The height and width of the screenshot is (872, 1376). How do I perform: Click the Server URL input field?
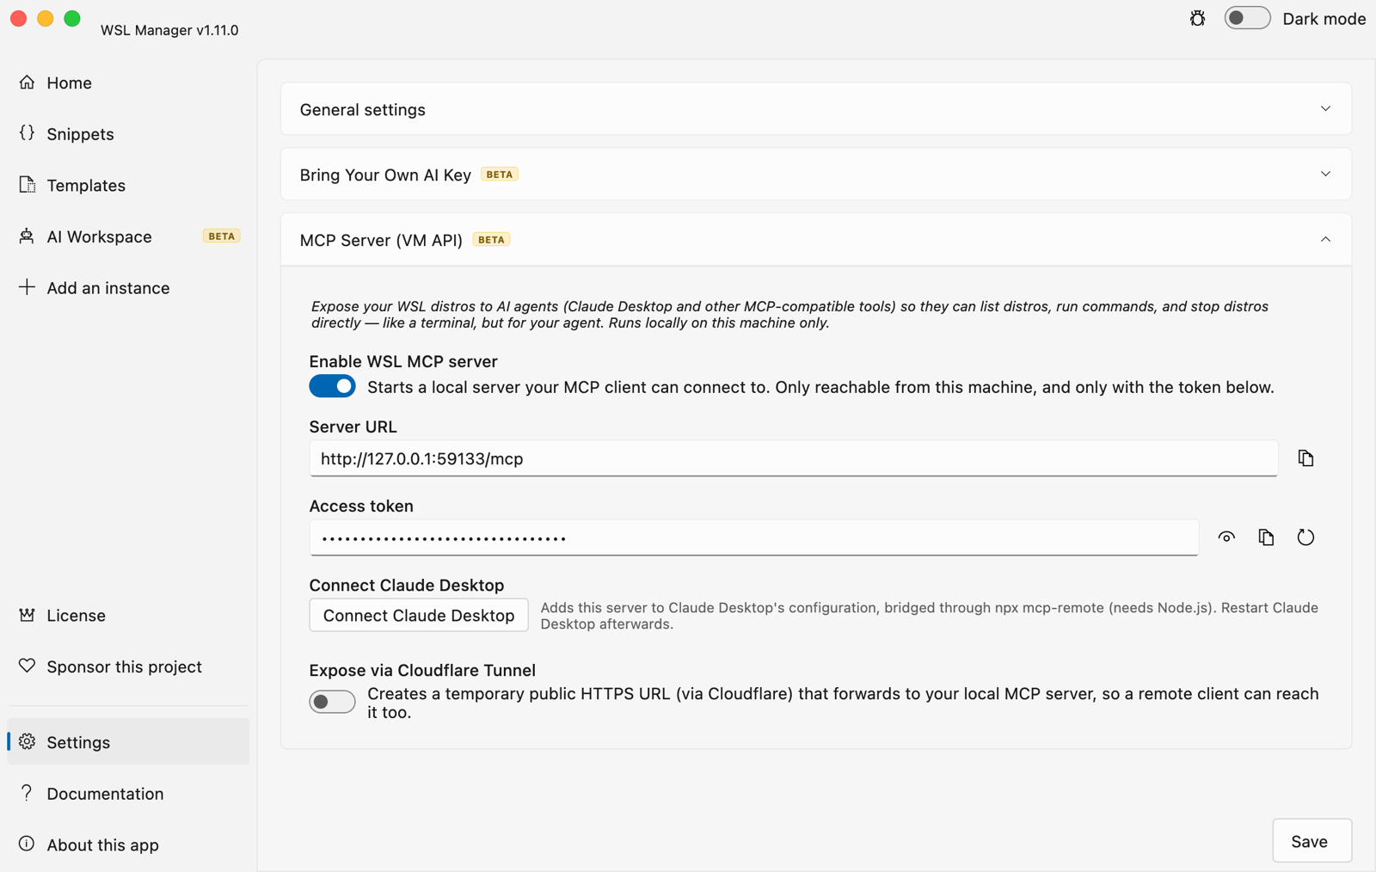[793, 459]
